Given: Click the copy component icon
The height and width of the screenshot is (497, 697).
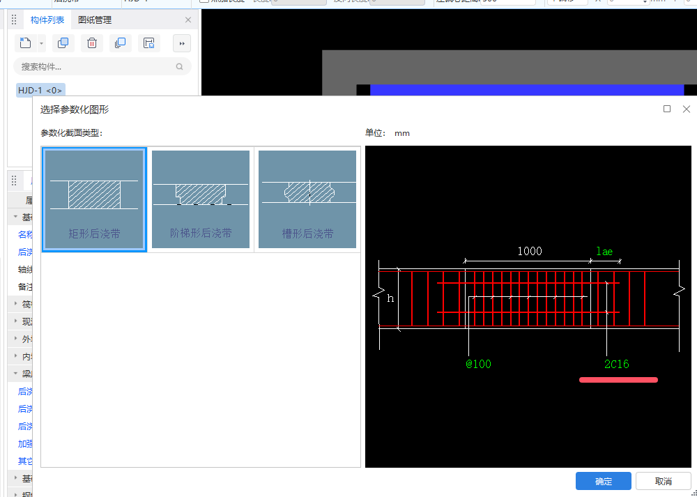Looking at the screenshot, I should 63,43.
